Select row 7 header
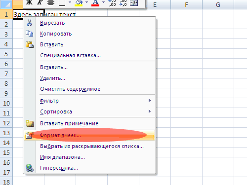The height and width of the screenshot is (185, 247). (6, 74)
